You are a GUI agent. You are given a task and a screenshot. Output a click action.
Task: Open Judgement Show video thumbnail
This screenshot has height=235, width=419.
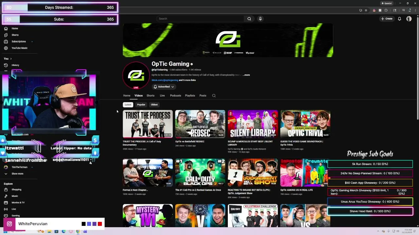tap(253, 173)
